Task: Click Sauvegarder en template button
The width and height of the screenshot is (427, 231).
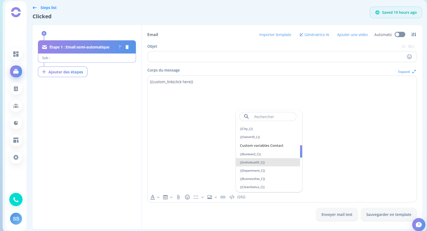Action: tap(389, 215)
